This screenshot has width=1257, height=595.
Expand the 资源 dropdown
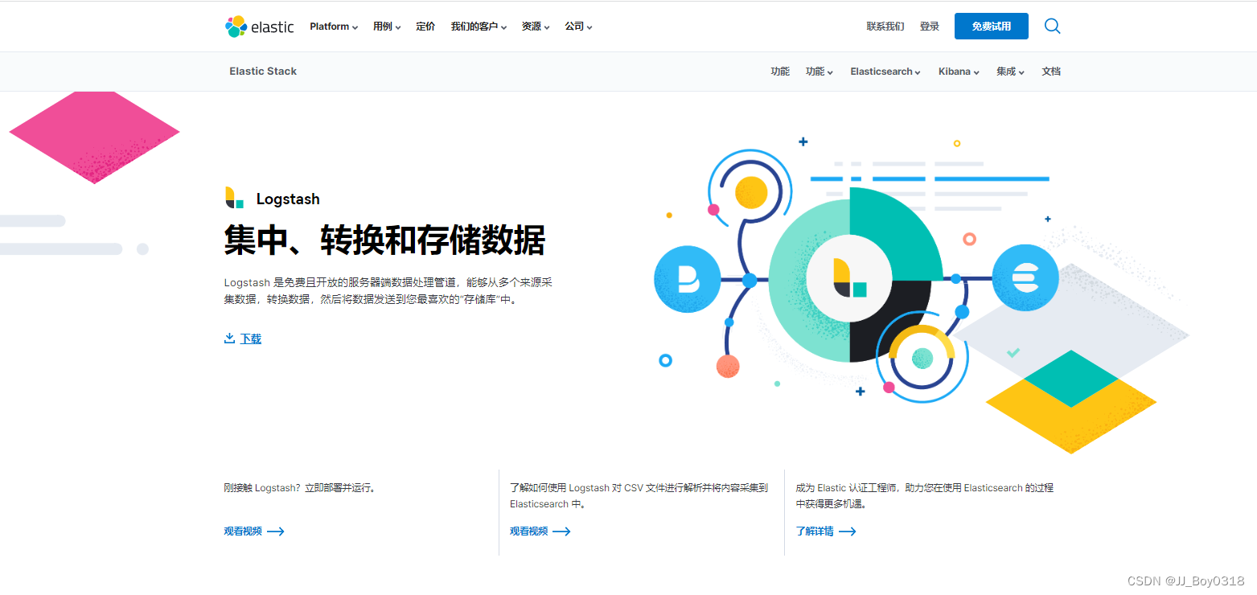click(x=536, y=27)
